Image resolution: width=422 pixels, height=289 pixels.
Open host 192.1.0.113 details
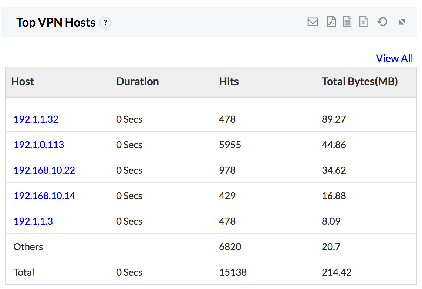(x=39, y=145)
